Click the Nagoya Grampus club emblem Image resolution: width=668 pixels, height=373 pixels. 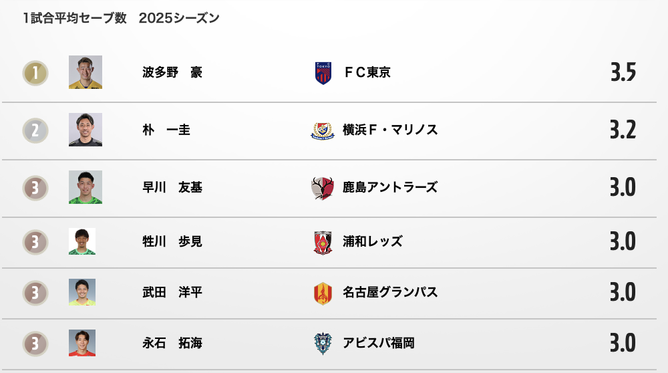(x=323, y=293)
